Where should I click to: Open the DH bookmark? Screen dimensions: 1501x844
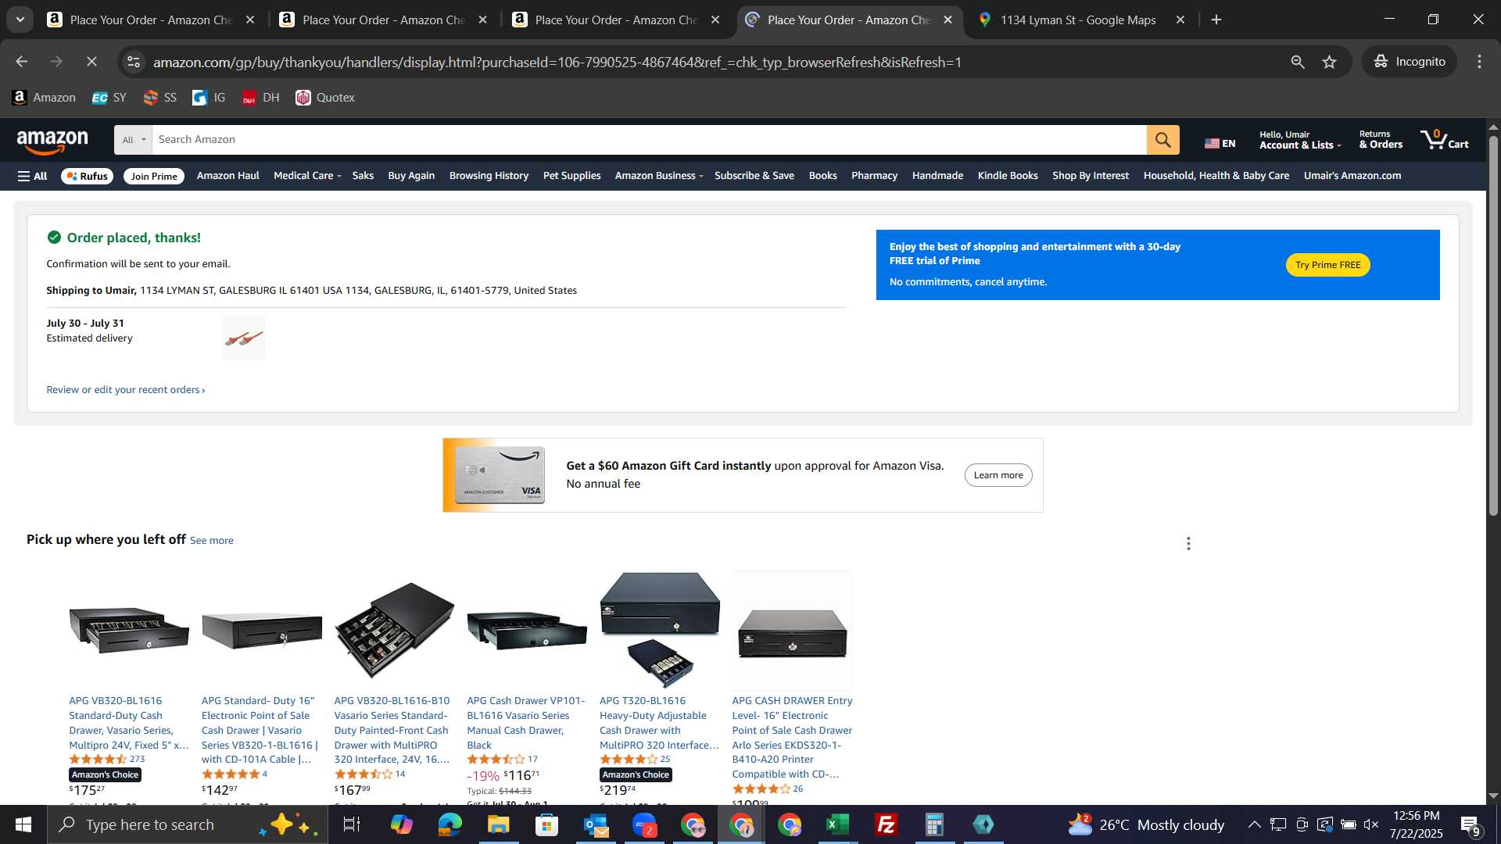261,98
